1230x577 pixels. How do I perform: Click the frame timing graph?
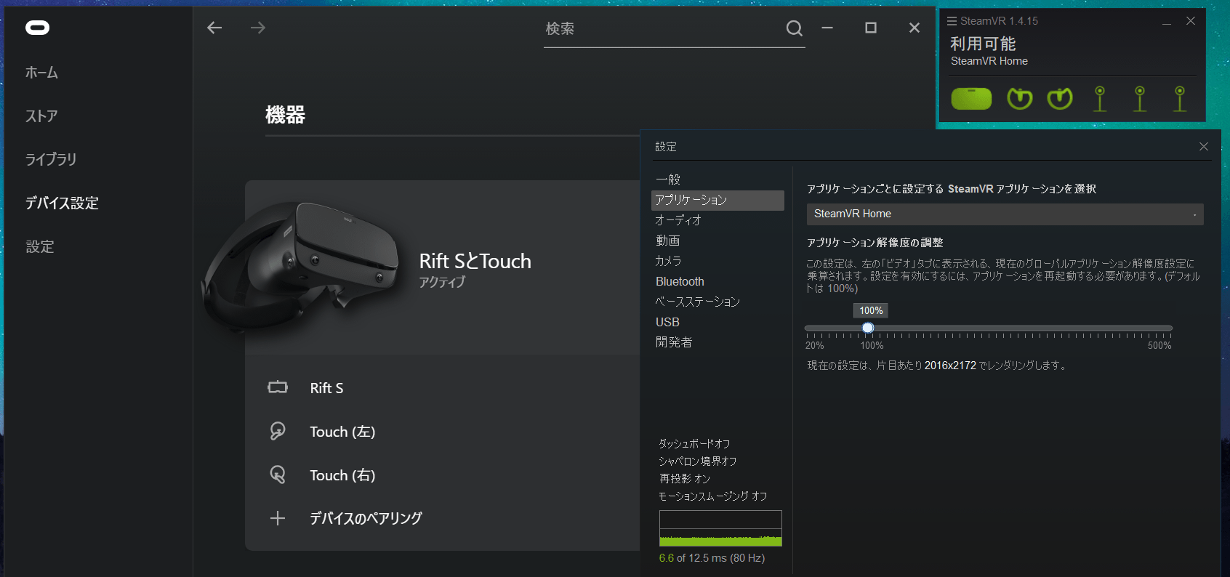[720, 528]
